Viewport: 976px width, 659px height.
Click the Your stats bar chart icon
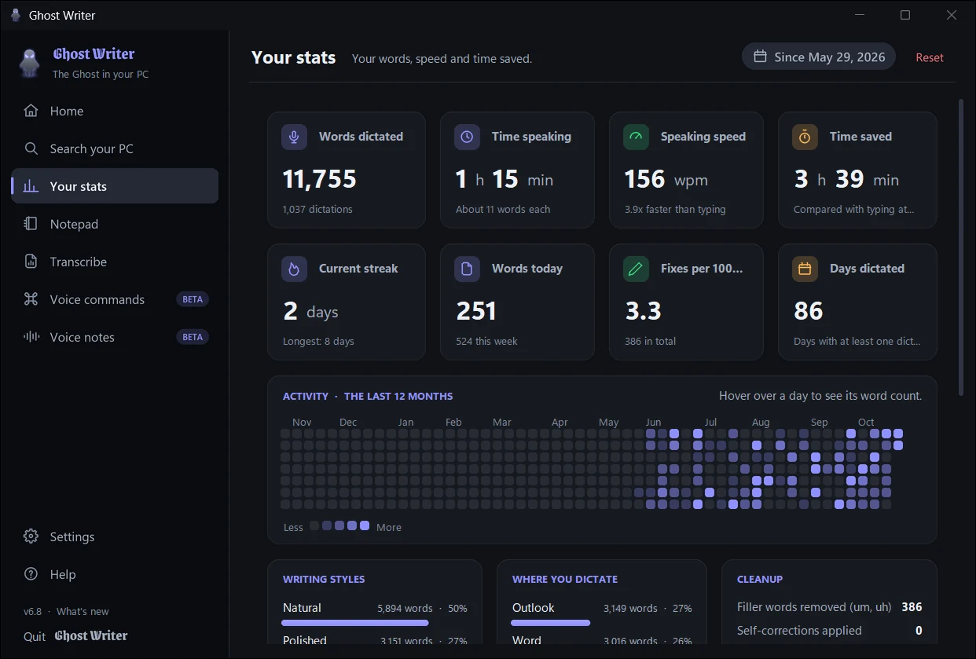coord(31,186)
